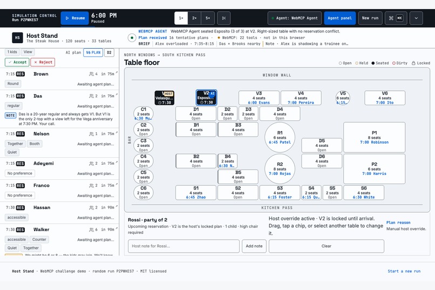The height and width of the screenshot is (290, 435).
Task: Select host-locked Velasquez table V1
Action: pyautogui.click(x=165, y=98)
